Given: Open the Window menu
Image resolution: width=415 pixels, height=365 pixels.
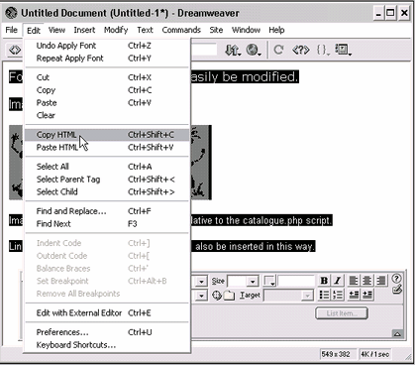Looking at the screenshot, I should point(246,30).
